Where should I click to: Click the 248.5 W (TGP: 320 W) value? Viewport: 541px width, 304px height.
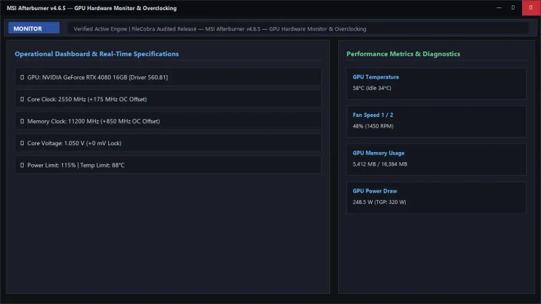[379, 202]
